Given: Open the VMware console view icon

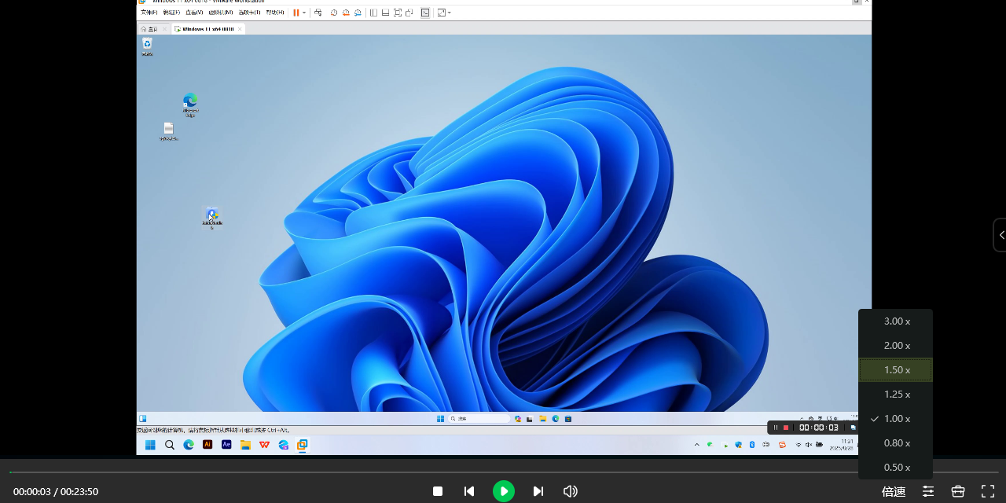Looking at the screenshot, I should pos(425,13).
